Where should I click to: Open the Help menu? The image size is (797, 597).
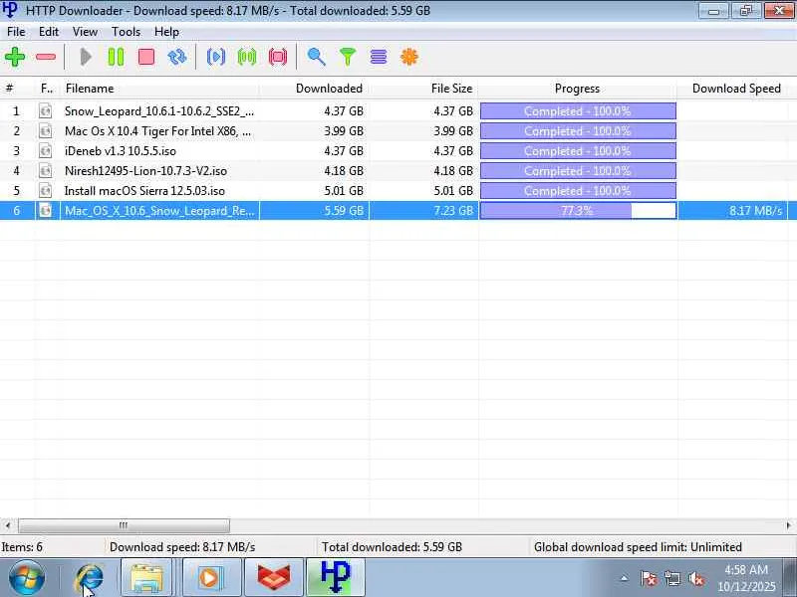166,32
